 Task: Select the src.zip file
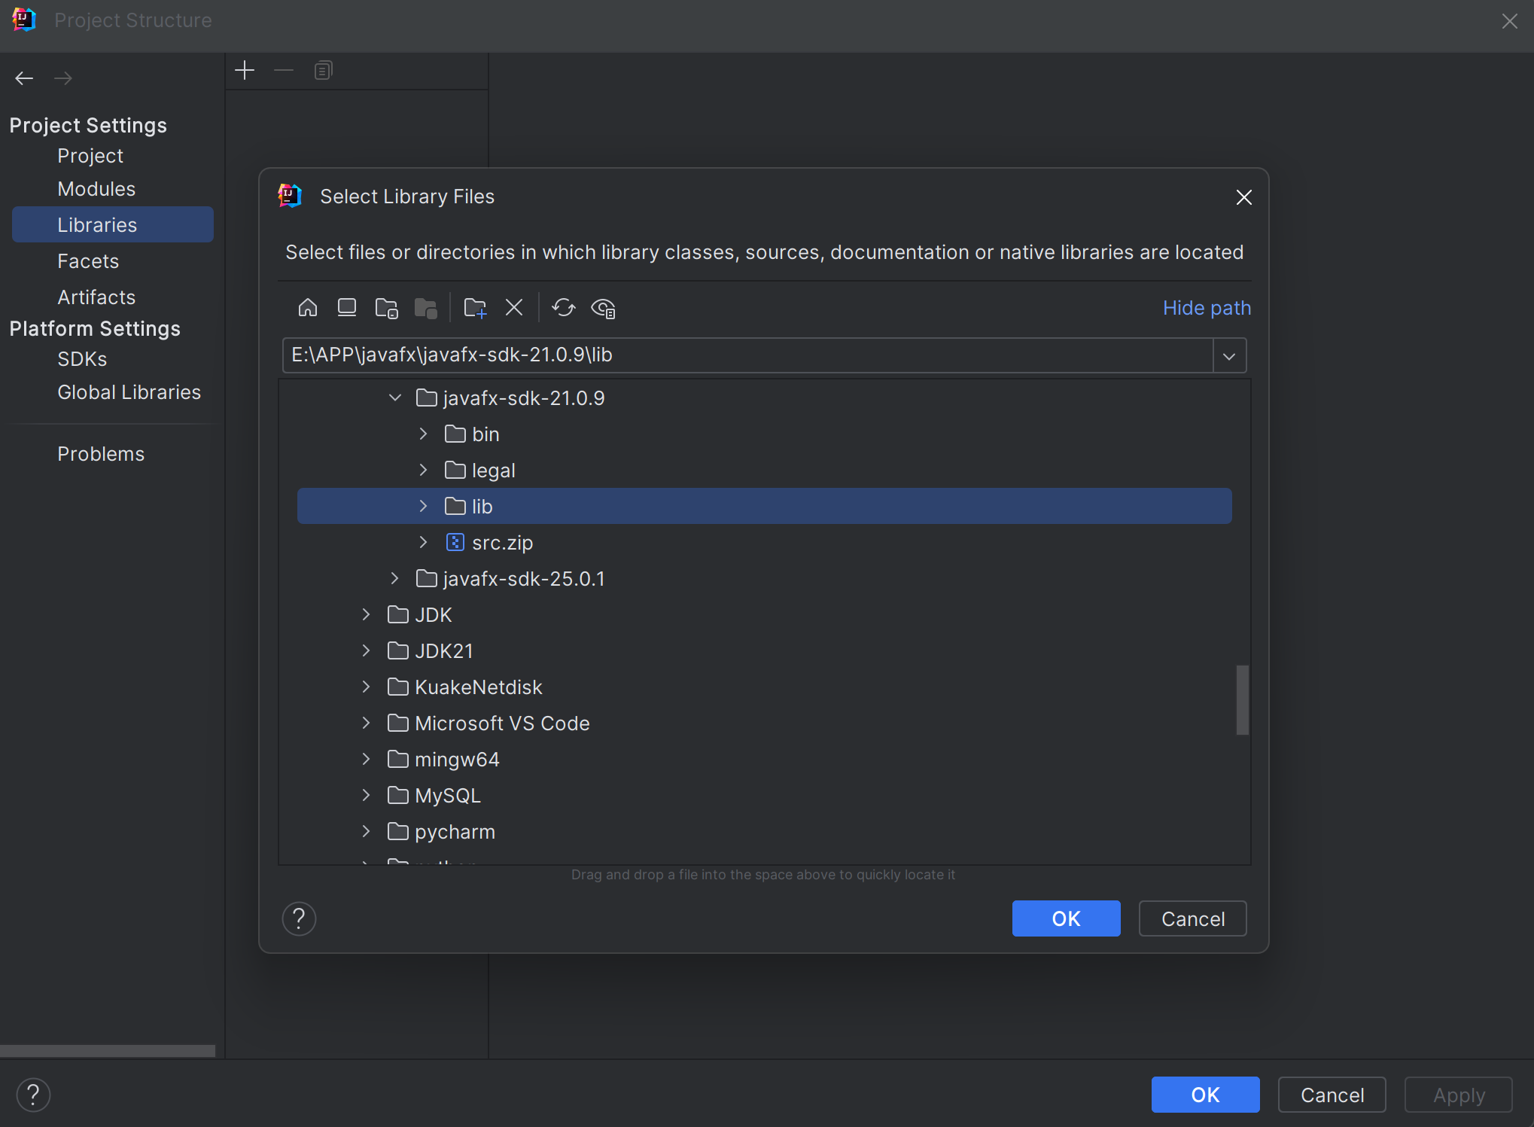[765, 542]
